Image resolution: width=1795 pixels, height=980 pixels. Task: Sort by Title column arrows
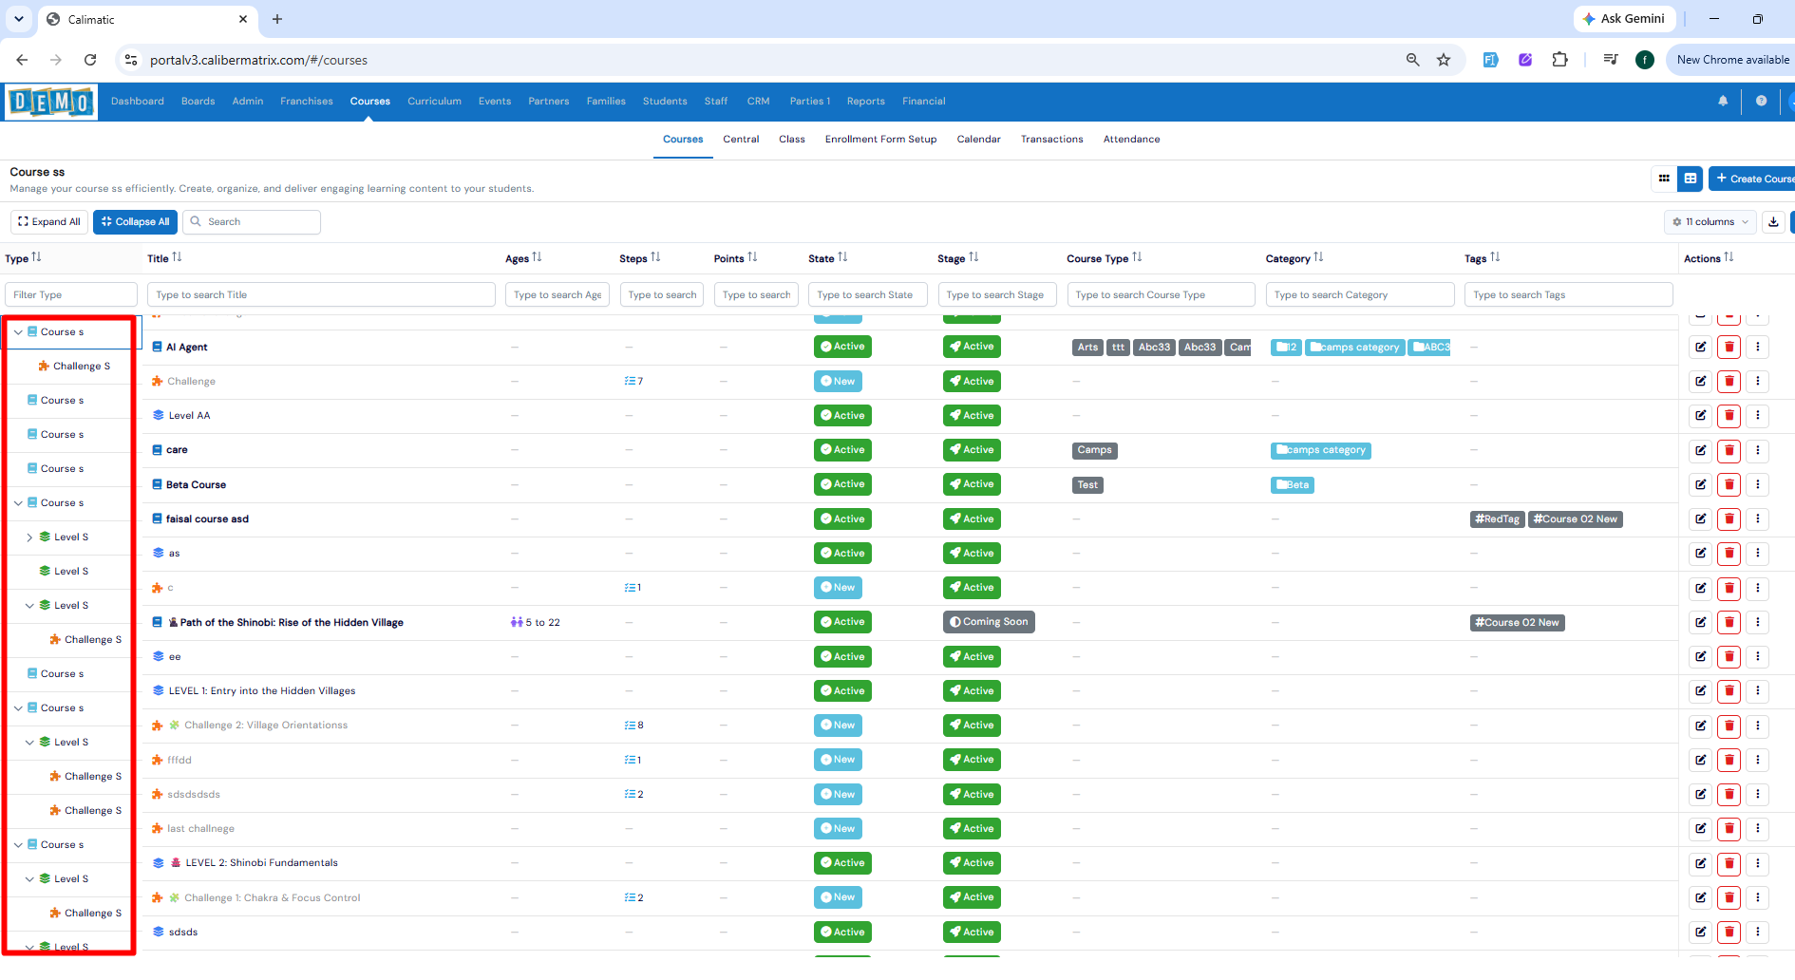click(178, 257)
